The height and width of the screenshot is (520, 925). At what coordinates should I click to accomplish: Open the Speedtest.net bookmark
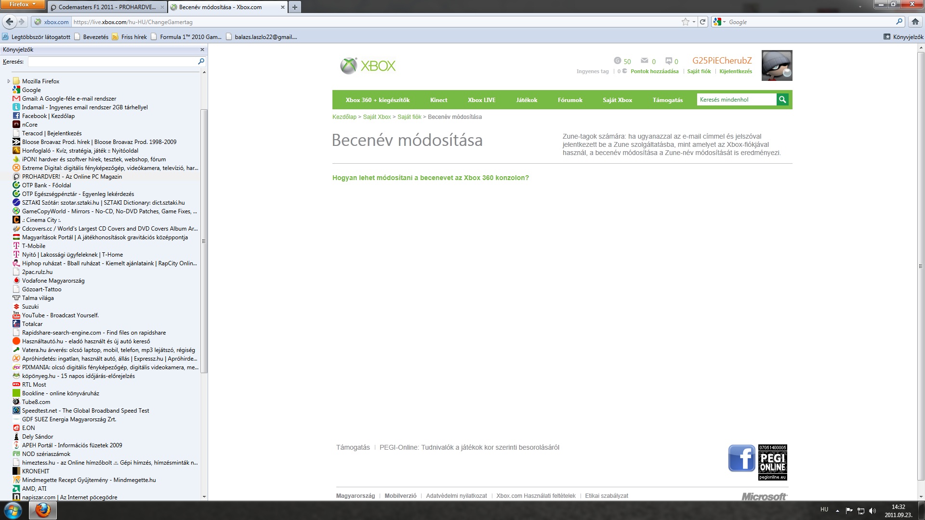(x=85, y=411)
